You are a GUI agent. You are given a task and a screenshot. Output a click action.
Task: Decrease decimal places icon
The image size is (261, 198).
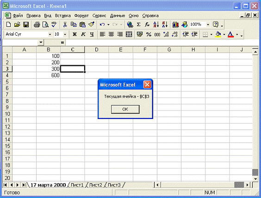[x=174, y=34]
